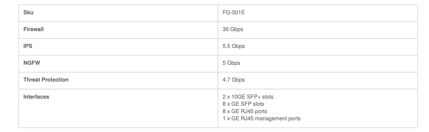Select the 5.5 Gbps IPS value
The image size is (429, 132).
pyautogui.click(x=234, y=46)
